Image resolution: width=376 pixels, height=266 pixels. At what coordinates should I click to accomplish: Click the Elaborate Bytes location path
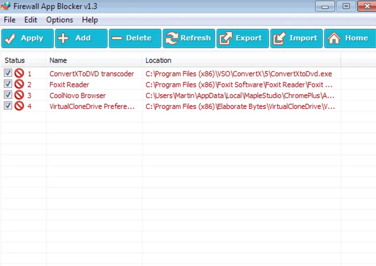240,107
